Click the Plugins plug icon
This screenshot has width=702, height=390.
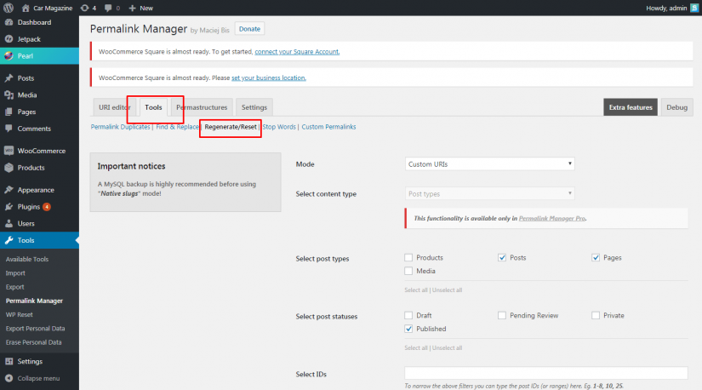[9, 207]
